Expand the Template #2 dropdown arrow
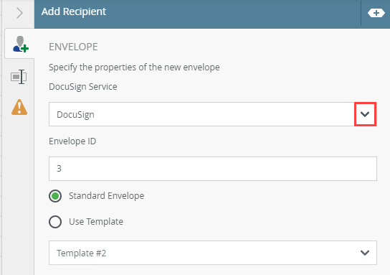390x275 pixels. coord(365,253)
